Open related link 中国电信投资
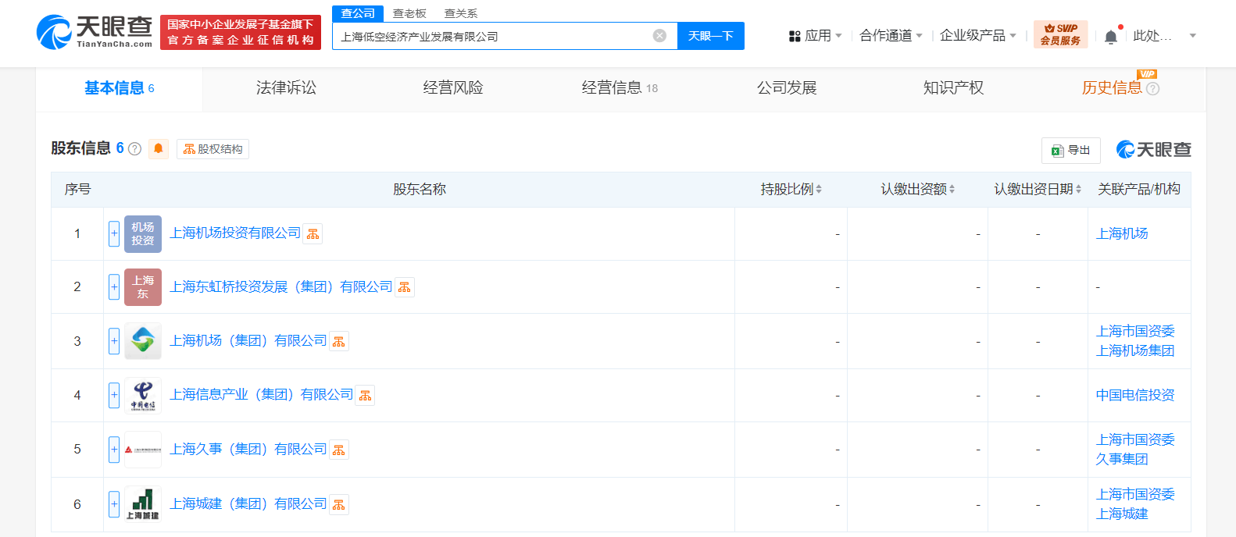1236x537 pixels. (1135, 396)
